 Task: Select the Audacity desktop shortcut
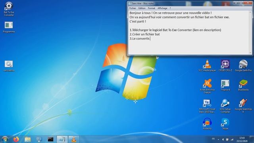[x=207, y=124]
